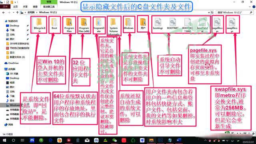Open the Mail app on taskbar
Viewport: 256px width, 144px height.
point(87,140)
